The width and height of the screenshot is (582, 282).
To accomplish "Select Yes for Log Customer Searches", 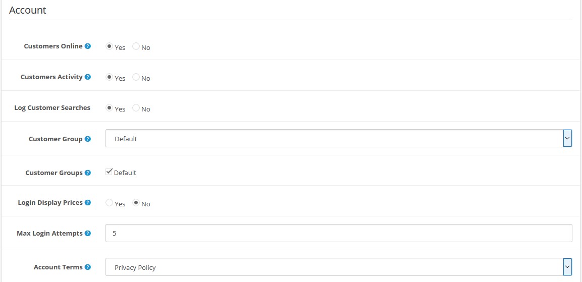I will coord(109,108).
